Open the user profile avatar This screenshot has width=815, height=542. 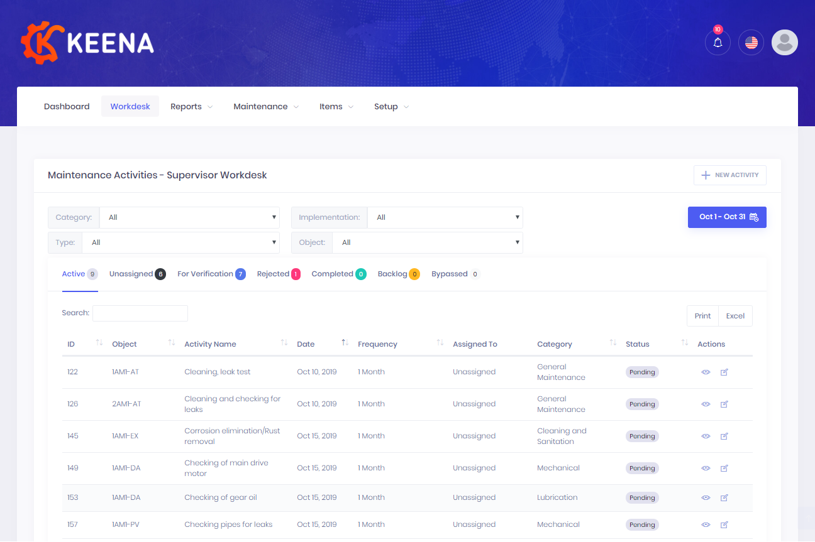pyautogui.click(x=784, y=43)
